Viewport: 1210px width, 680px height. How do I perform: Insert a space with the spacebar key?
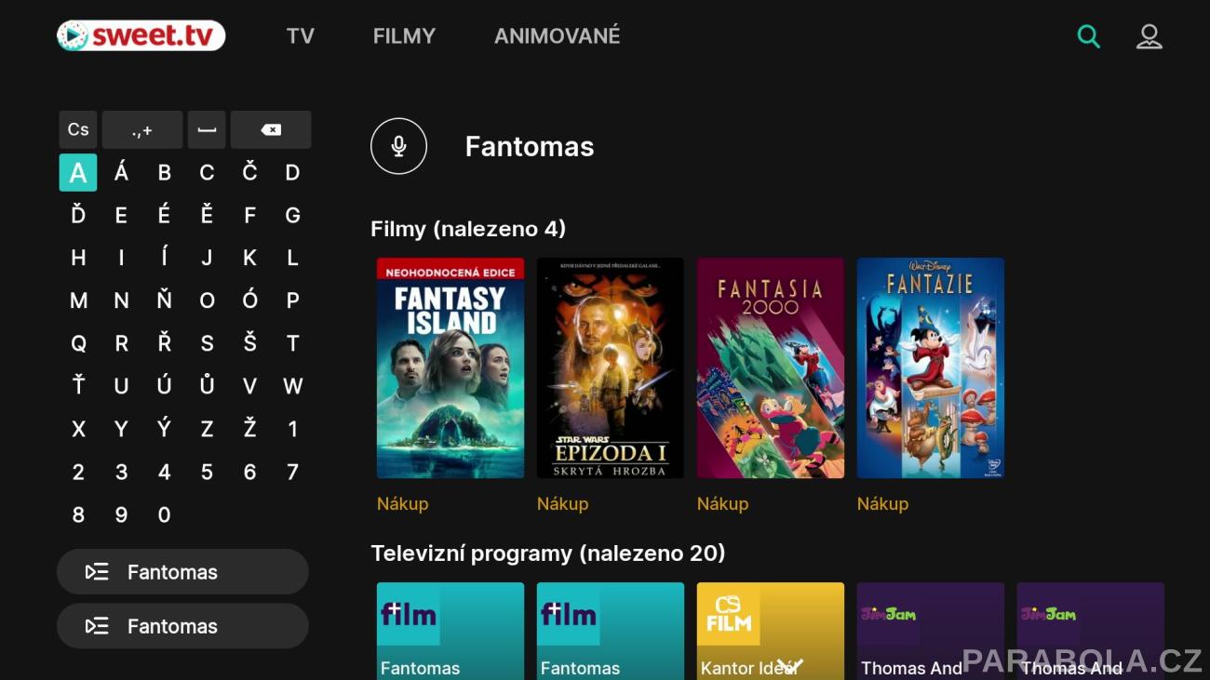click(x=207, y=130)
